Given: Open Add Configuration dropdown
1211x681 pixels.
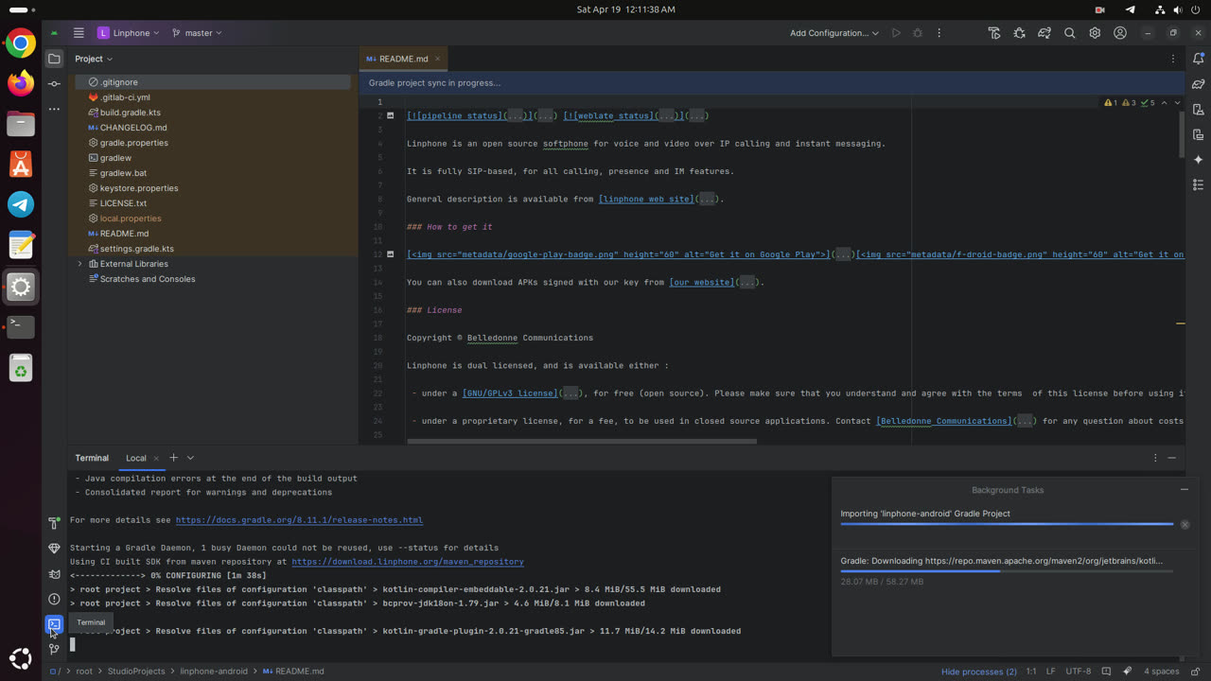Looking at the screenshot, I should (x=834, y=33).
